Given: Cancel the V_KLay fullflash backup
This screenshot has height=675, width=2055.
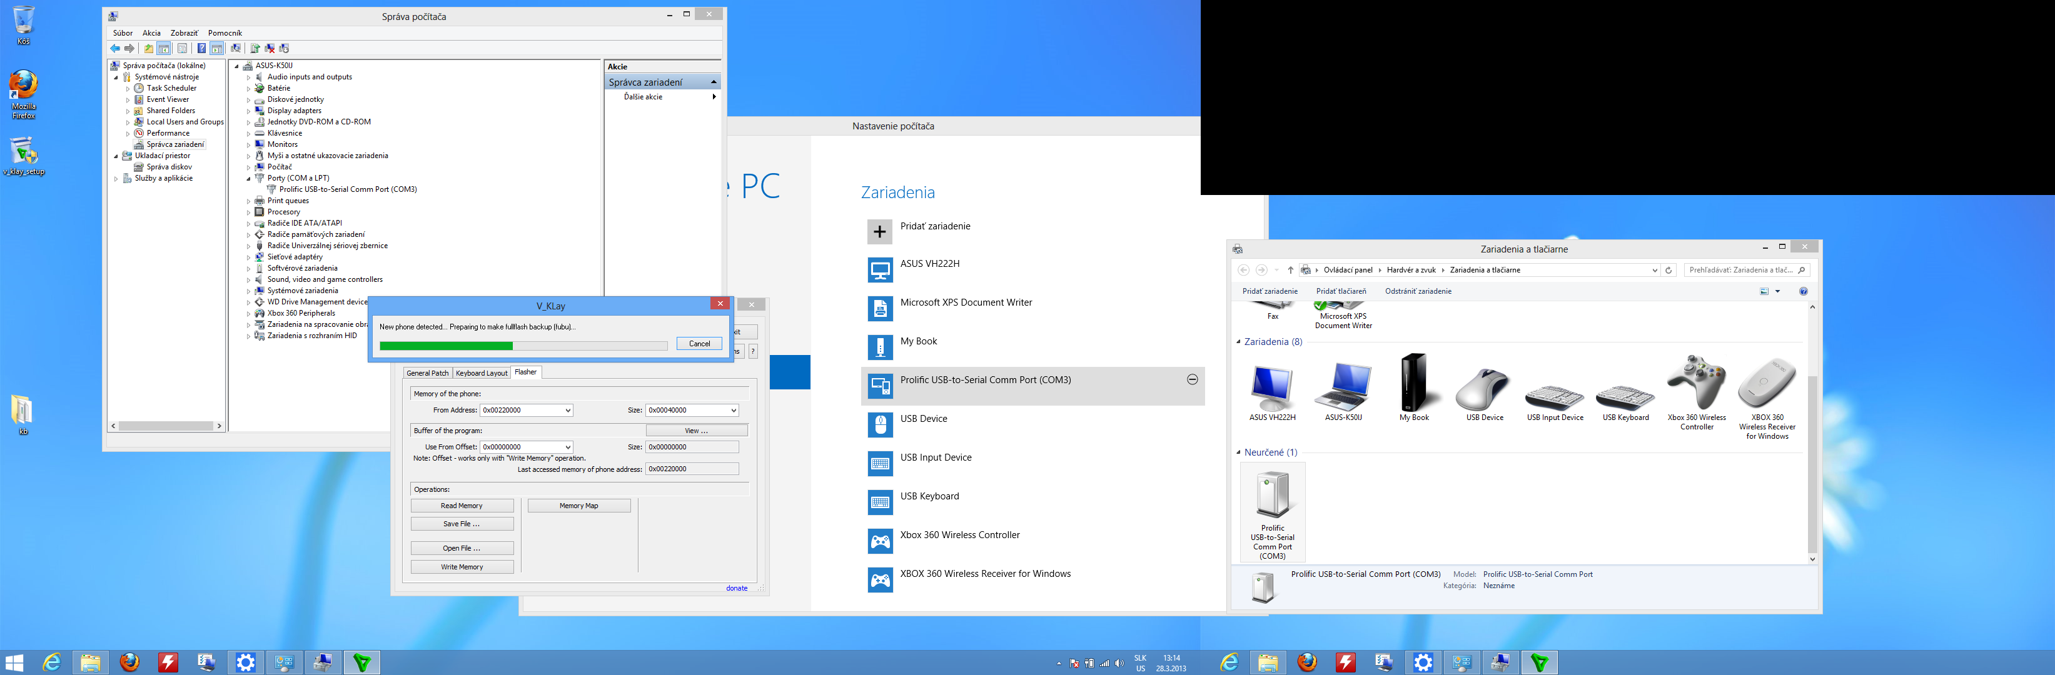Looking at the screenshot, I should coord(699,344).
